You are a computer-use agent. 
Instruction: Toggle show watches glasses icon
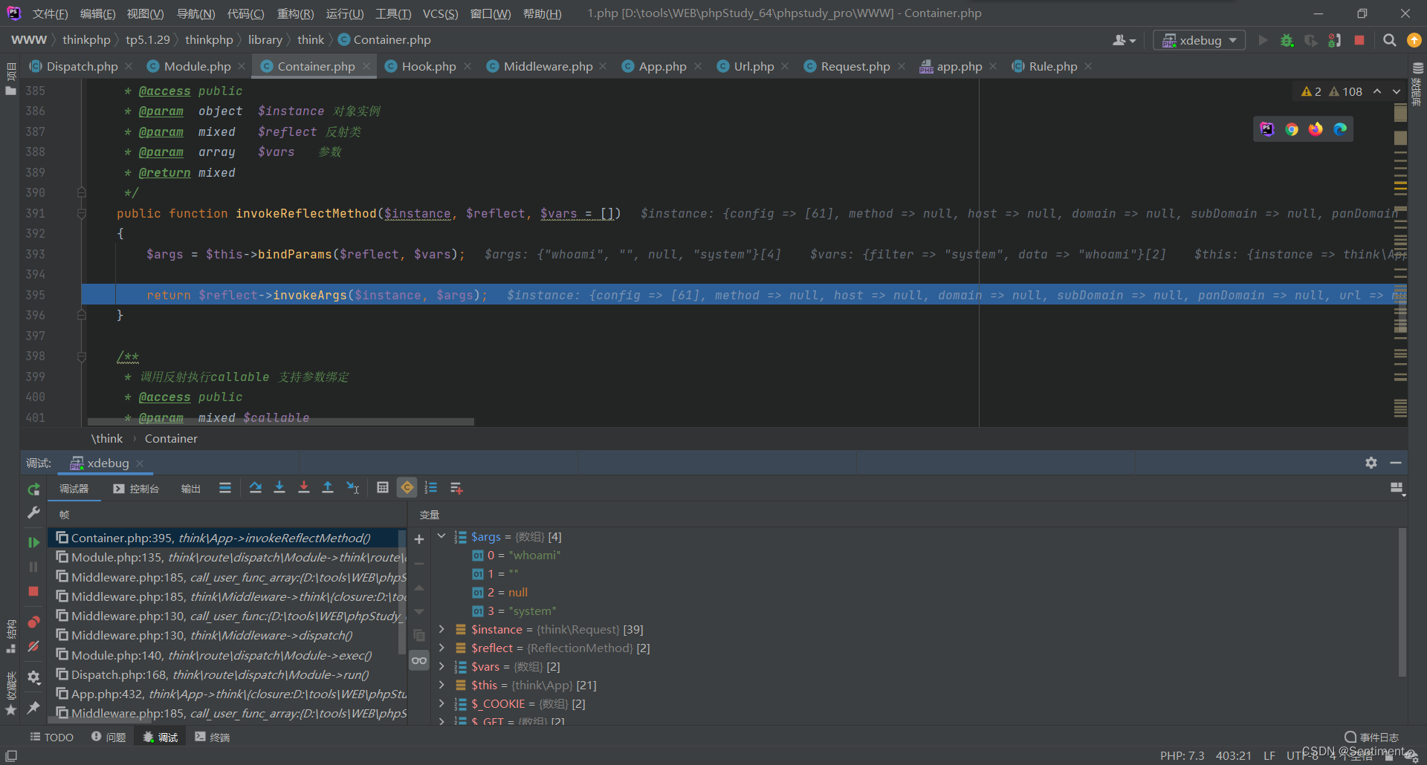click(x=419, y=660)
